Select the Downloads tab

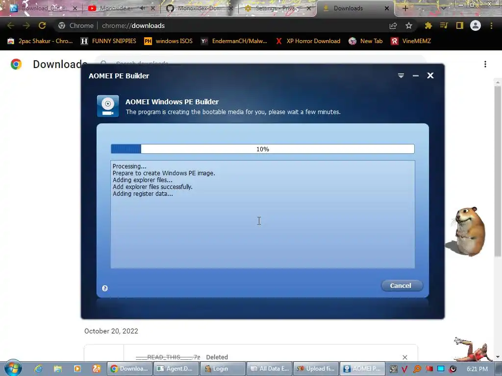pyautogui.click(x=352, y=8)
